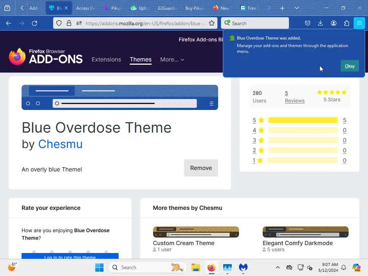Focus the Search box in the toolbar
Viewport: 368px width, 276px height.
pos(255,23)
